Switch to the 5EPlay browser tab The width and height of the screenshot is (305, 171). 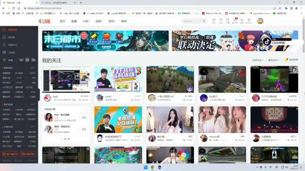point(58,3)
